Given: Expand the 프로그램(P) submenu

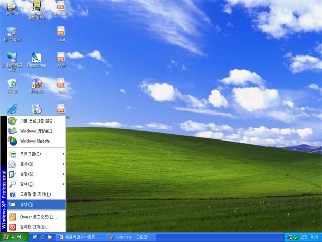Looking at the screenshot, I should [36, 154].
